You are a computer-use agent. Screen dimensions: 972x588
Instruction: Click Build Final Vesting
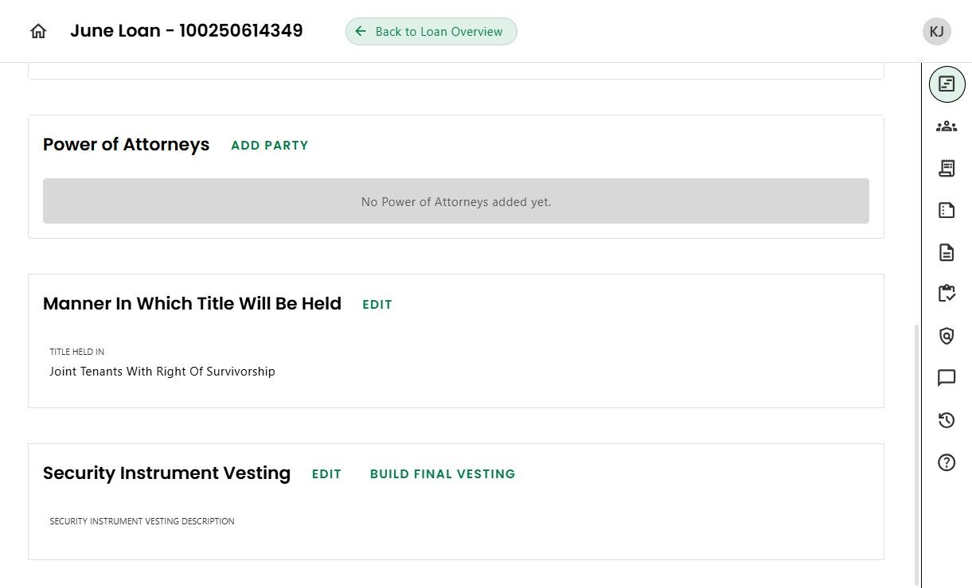[x=443, y=474]
